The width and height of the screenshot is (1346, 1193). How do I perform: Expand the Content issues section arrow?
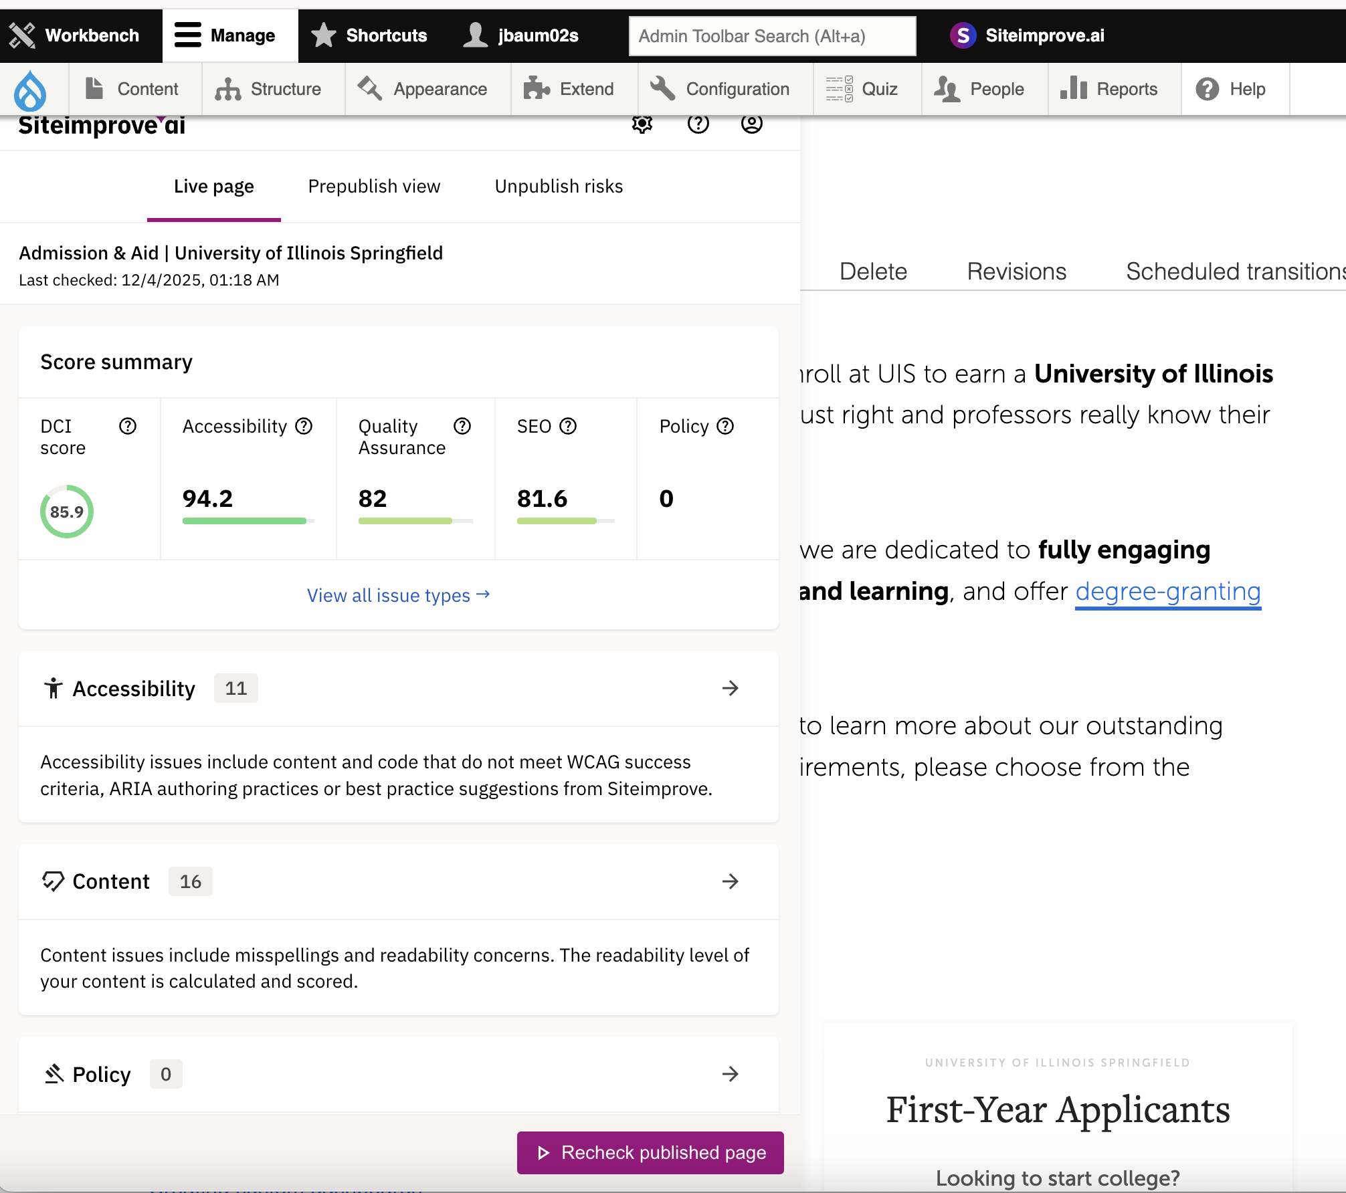point(730,881)
